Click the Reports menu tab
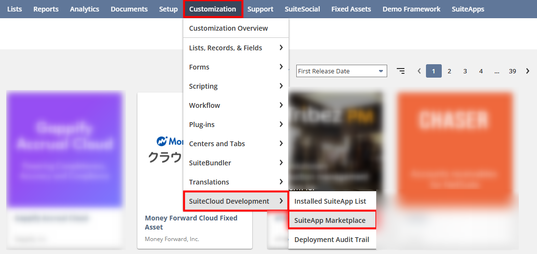Viewport: 537px width, 254px height. click(x=46, y=9)
